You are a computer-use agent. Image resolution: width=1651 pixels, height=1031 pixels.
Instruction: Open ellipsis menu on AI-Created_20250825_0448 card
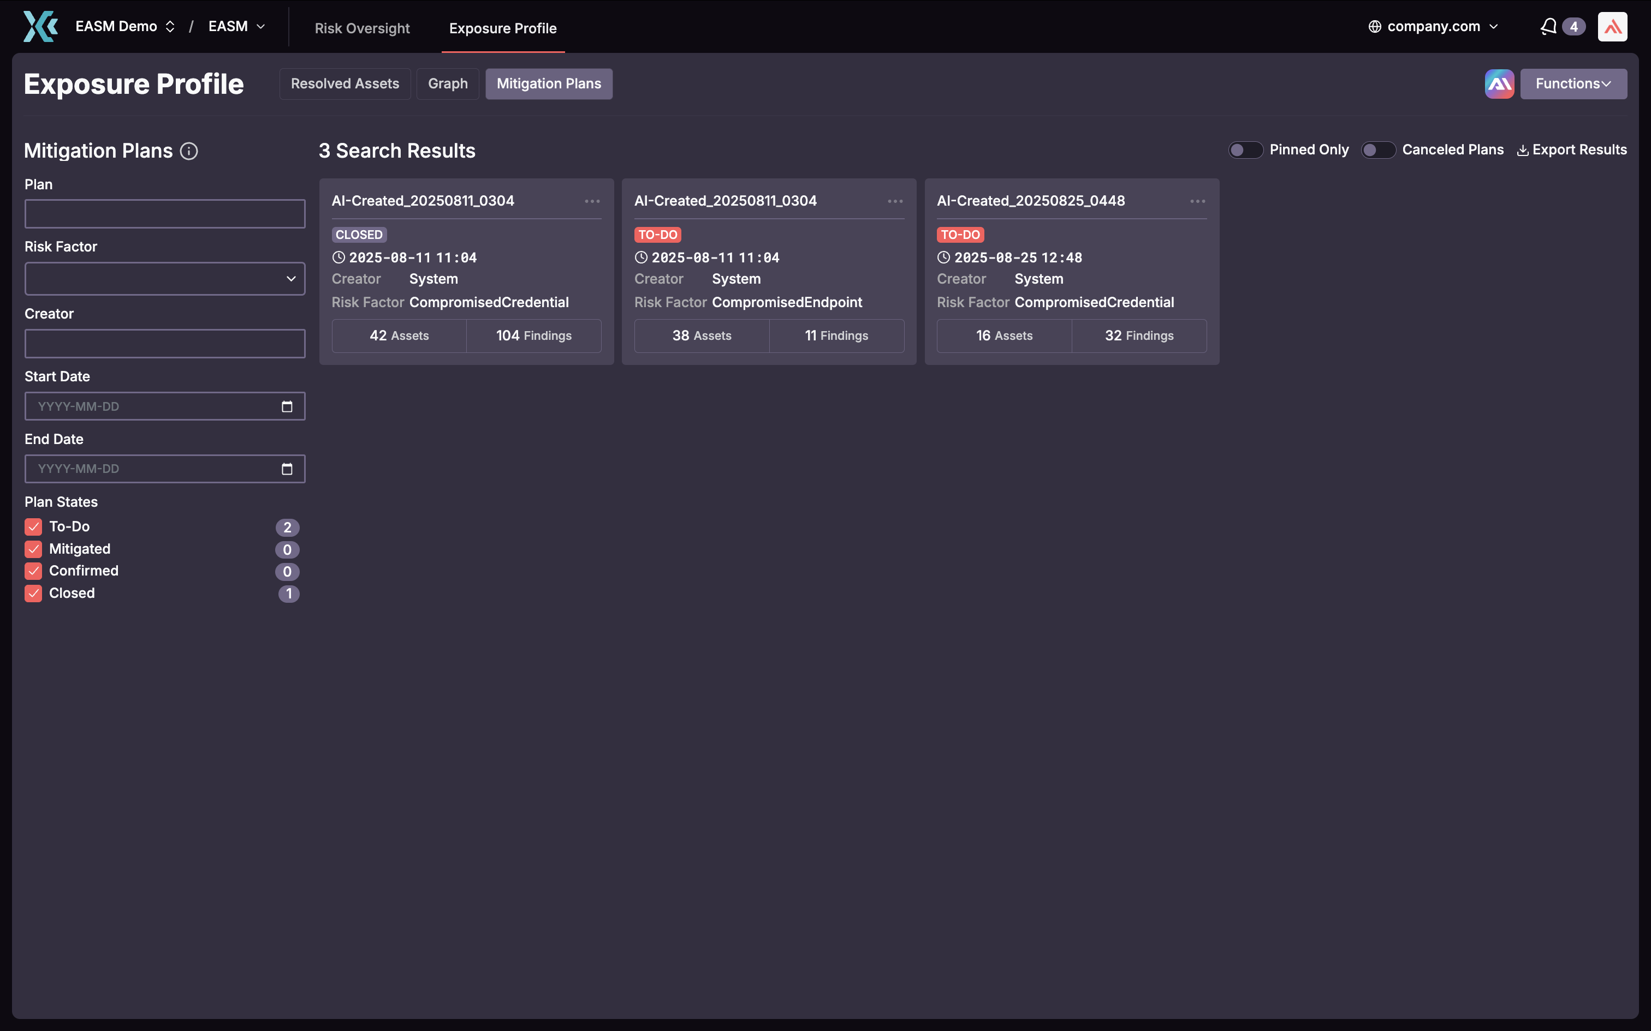tap(1198, 201)
